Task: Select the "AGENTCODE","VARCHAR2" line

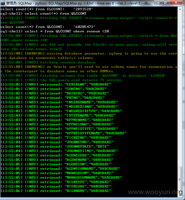Action: 57,155
